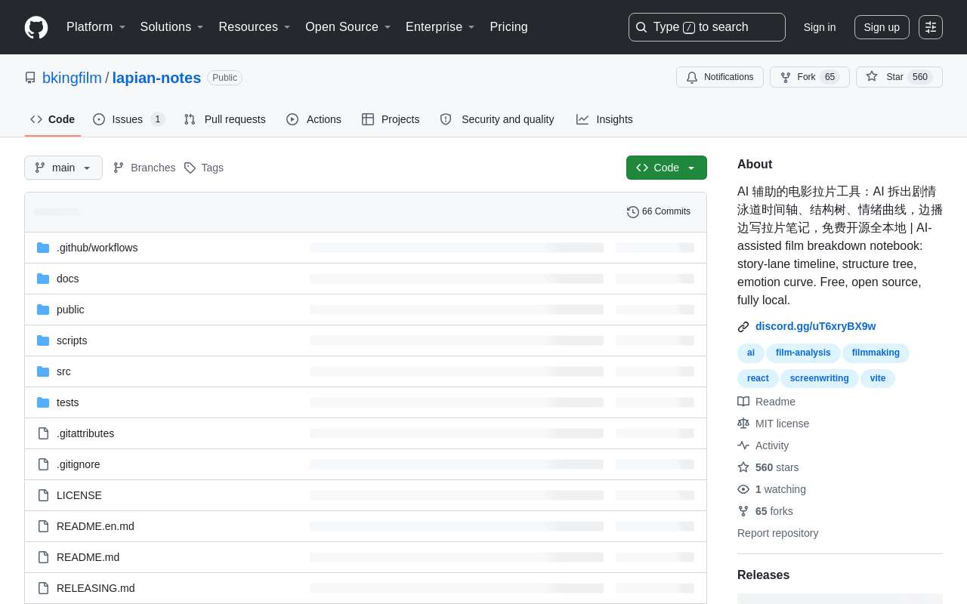
Task: Switch to the Issues tab
Action: point(128,119)
